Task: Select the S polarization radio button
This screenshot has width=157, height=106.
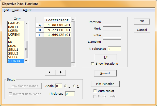Action: click(74, 86)
